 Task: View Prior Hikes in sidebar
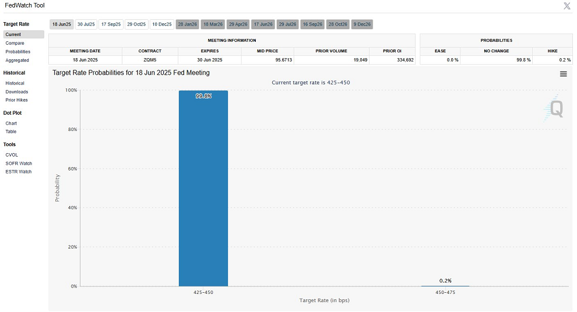(x=16, y=100)
